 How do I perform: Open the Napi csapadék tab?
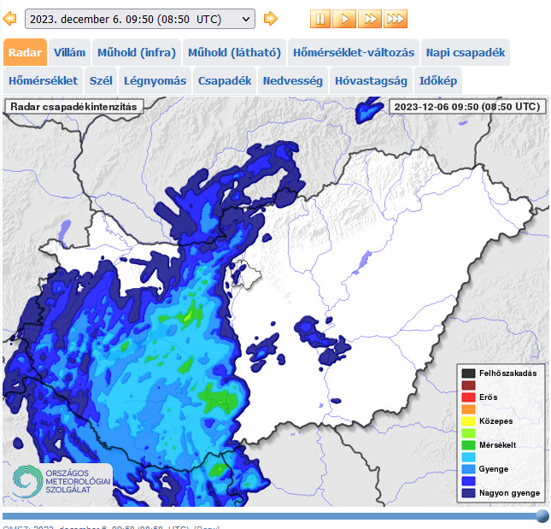click(x=466, y=52)
